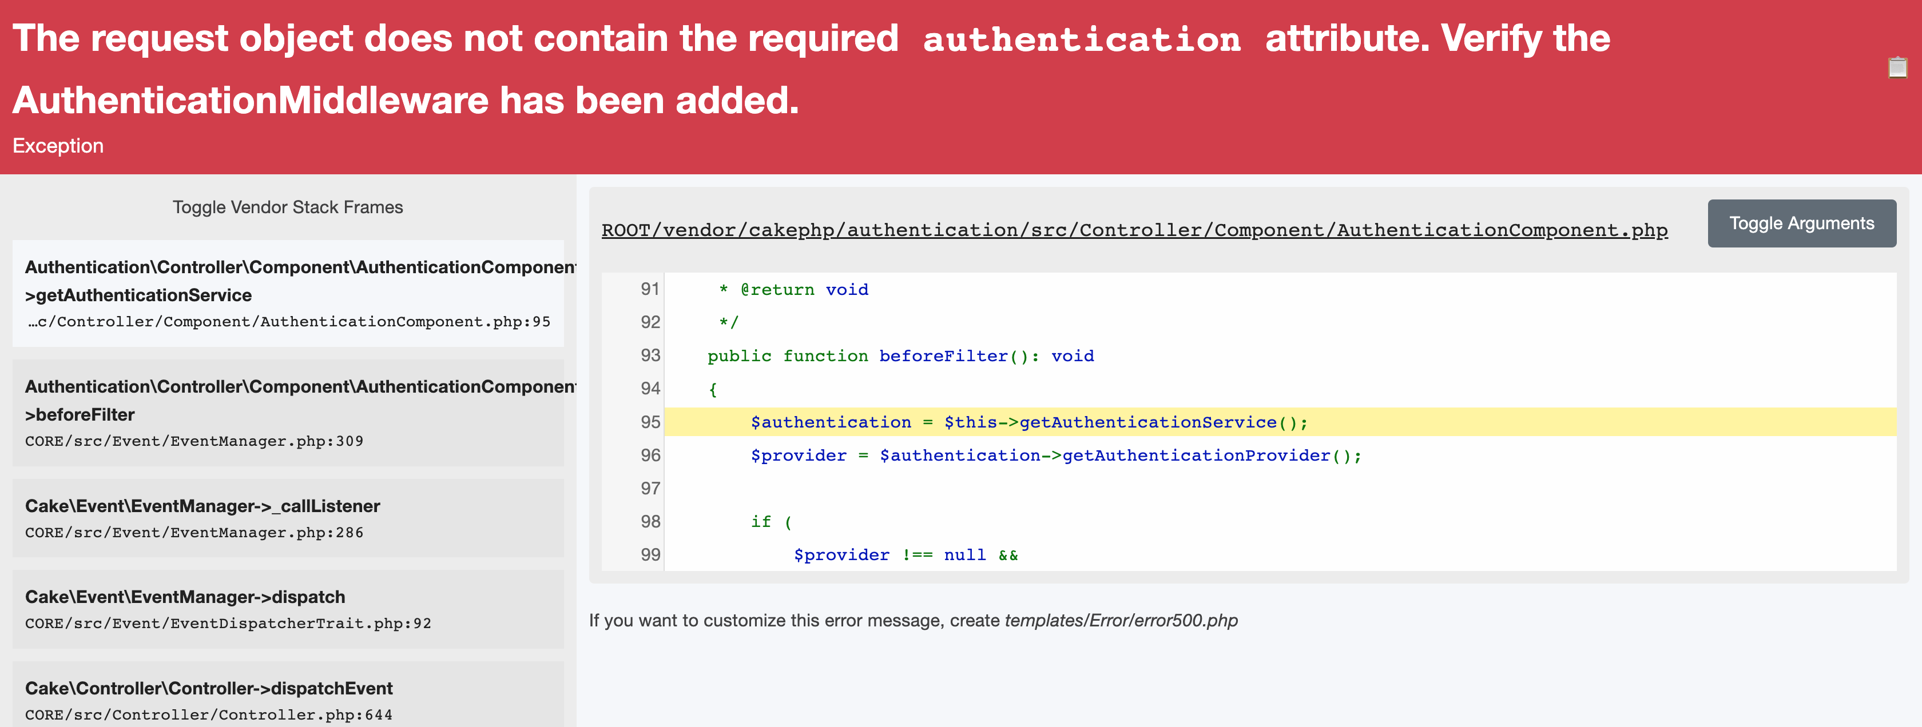Image resolution: width=1922 pixels, height=727 pixels.
Task: Copy error message with the clipboard icon
Action: pos(1897,68)
